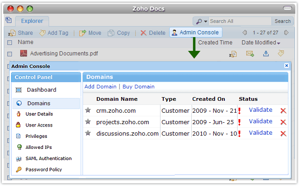Delete crm.zoho.com with red X

pos(283,110)
